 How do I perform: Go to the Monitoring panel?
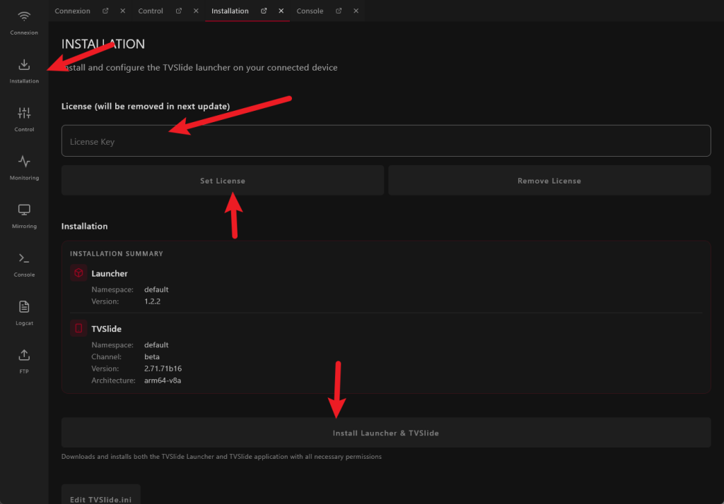[24, 167]
